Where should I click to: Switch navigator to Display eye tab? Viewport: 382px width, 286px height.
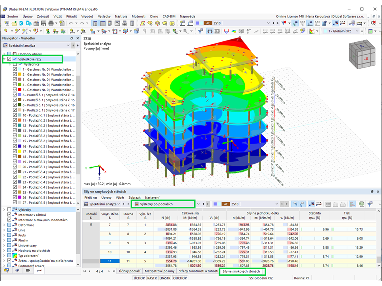click(x=17, y=270)
